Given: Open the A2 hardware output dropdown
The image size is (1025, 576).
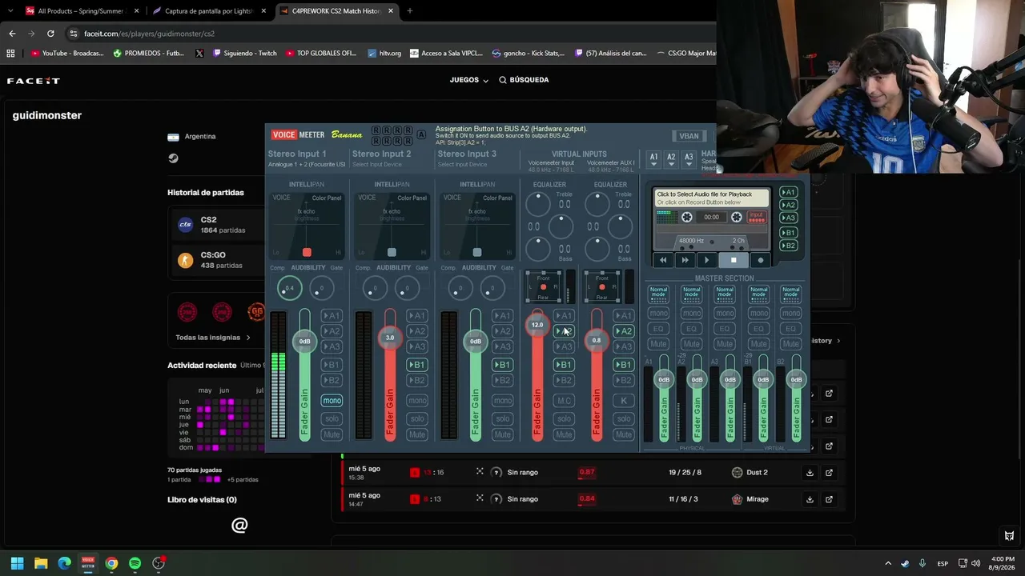Looking at the screenshot, I should [x=671, y=159].
